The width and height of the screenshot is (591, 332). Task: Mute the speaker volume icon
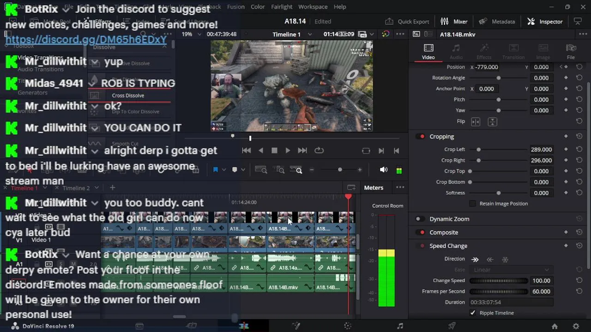384,170
